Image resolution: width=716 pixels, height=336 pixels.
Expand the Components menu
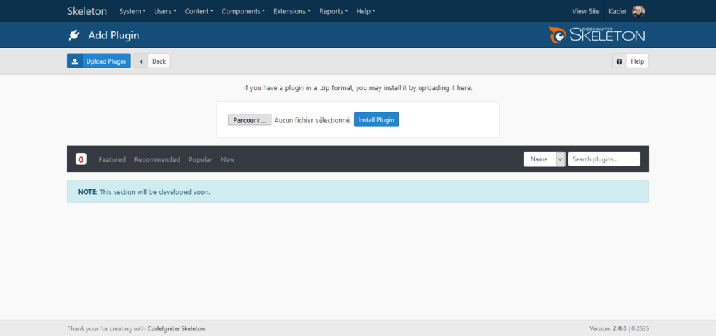pos(243,11)
